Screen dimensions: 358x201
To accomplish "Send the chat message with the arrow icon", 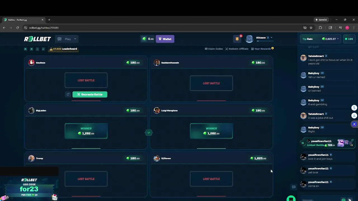I will (x=350, y=200).
